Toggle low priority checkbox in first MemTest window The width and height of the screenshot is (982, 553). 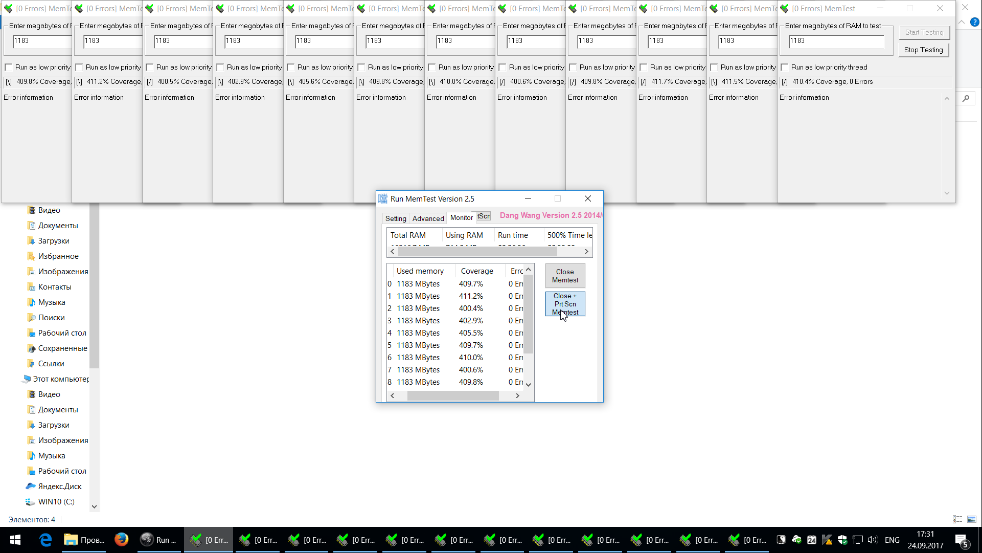pos(9,67)
